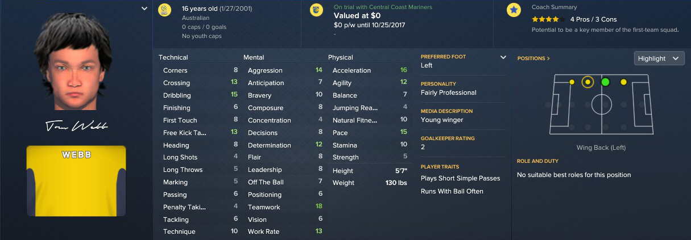Viewport: 691px width, 240px height.
Task: Open the Highlight dropdown
Action: point(659,58)
